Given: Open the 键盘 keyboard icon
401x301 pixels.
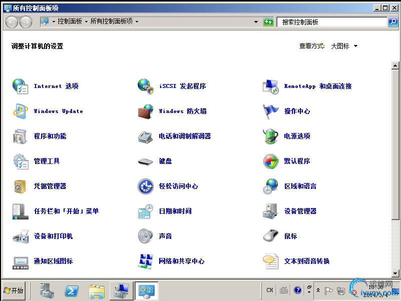Looking at the screenshot, I should coord(146,161).
